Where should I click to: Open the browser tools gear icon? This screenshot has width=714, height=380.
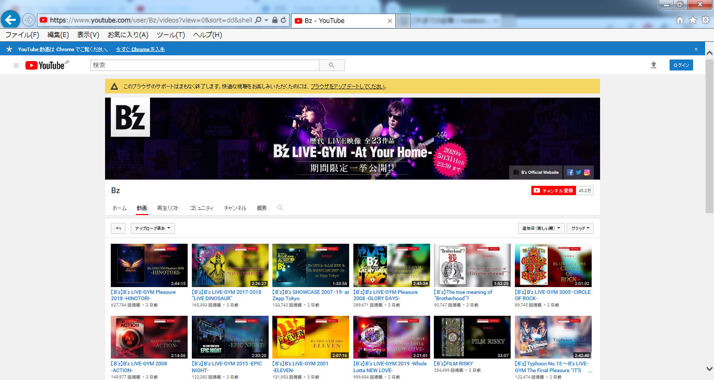(x=705, y=20)
